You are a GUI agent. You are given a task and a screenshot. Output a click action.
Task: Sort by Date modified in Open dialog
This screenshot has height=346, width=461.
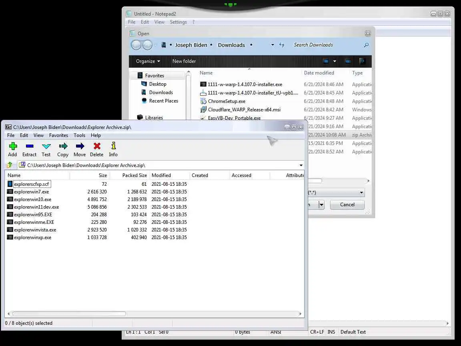(x=319, y=73)
